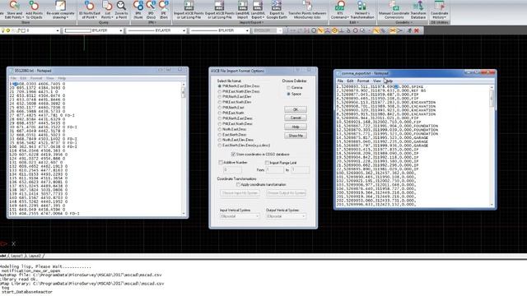Click Choose Input Hz System button
527x296 pixels.
click(x=240, y=193)
